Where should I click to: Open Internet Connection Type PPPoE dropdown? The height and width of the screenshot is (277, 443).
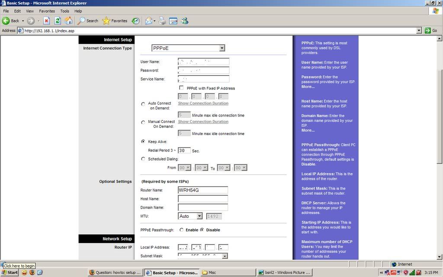point(188,48)
